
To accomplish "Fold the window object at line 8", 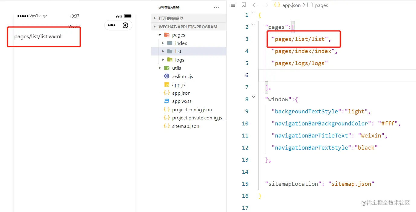I will [253, 97].
